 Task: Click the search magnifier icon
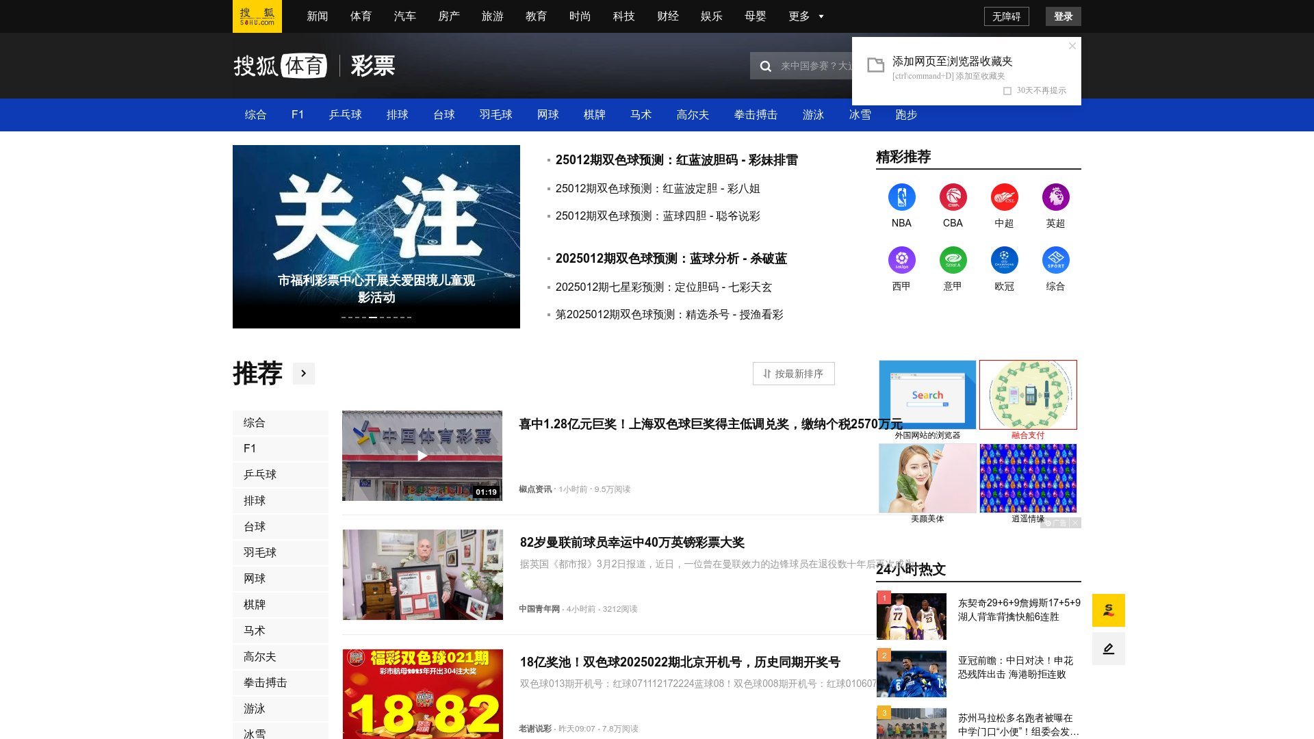766,66
